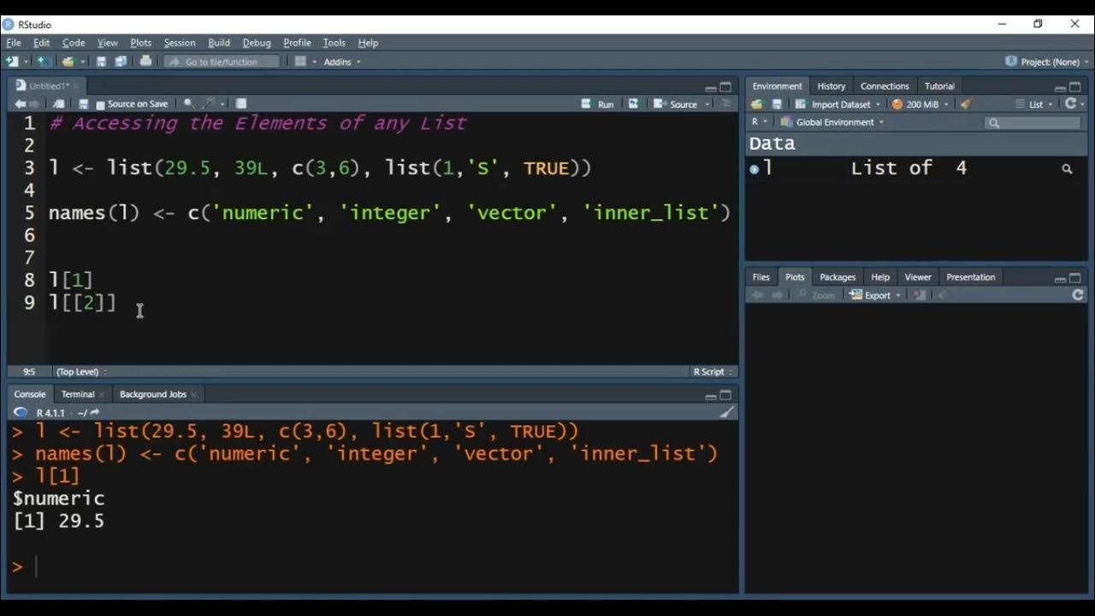This screenshot has width=1095, height=616.
Task: Click the Workspace panes grid icon
Action: tap(300, 62)
